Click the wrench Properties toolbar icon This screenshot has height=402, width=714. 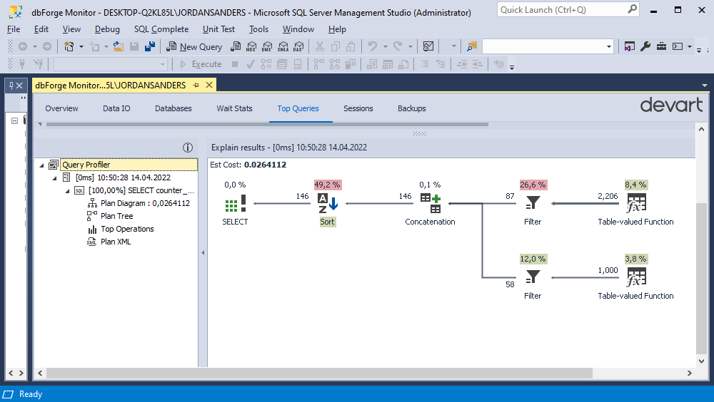[x=645, y=46]
